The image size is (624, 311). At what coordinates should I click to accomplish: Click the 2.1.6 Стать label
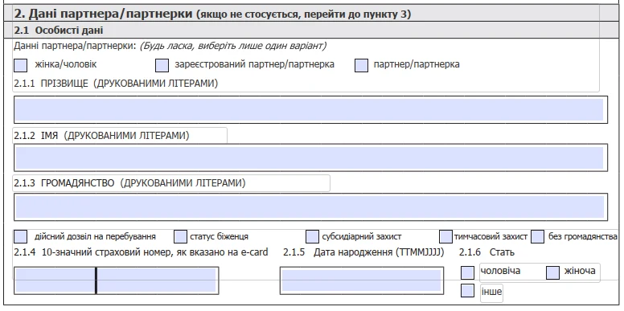486,252
